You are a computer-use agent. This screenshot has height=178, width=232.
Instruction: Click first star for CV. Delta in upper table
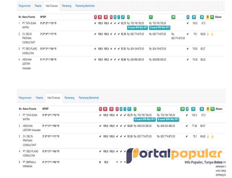(208, 34)
